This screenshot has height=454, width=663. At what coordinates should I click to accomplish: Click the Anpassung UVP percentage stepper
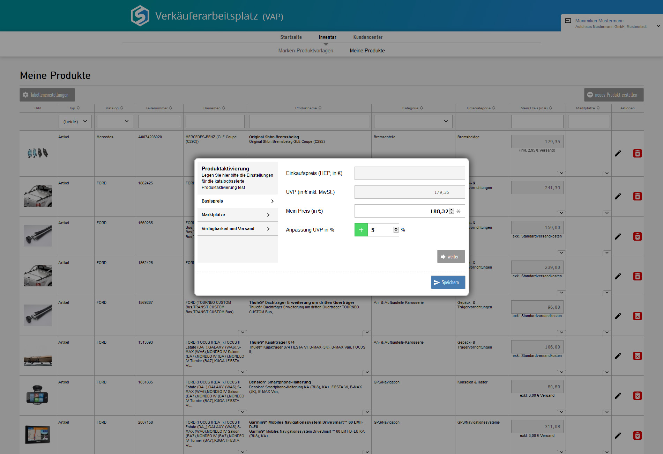pos(396,230)
